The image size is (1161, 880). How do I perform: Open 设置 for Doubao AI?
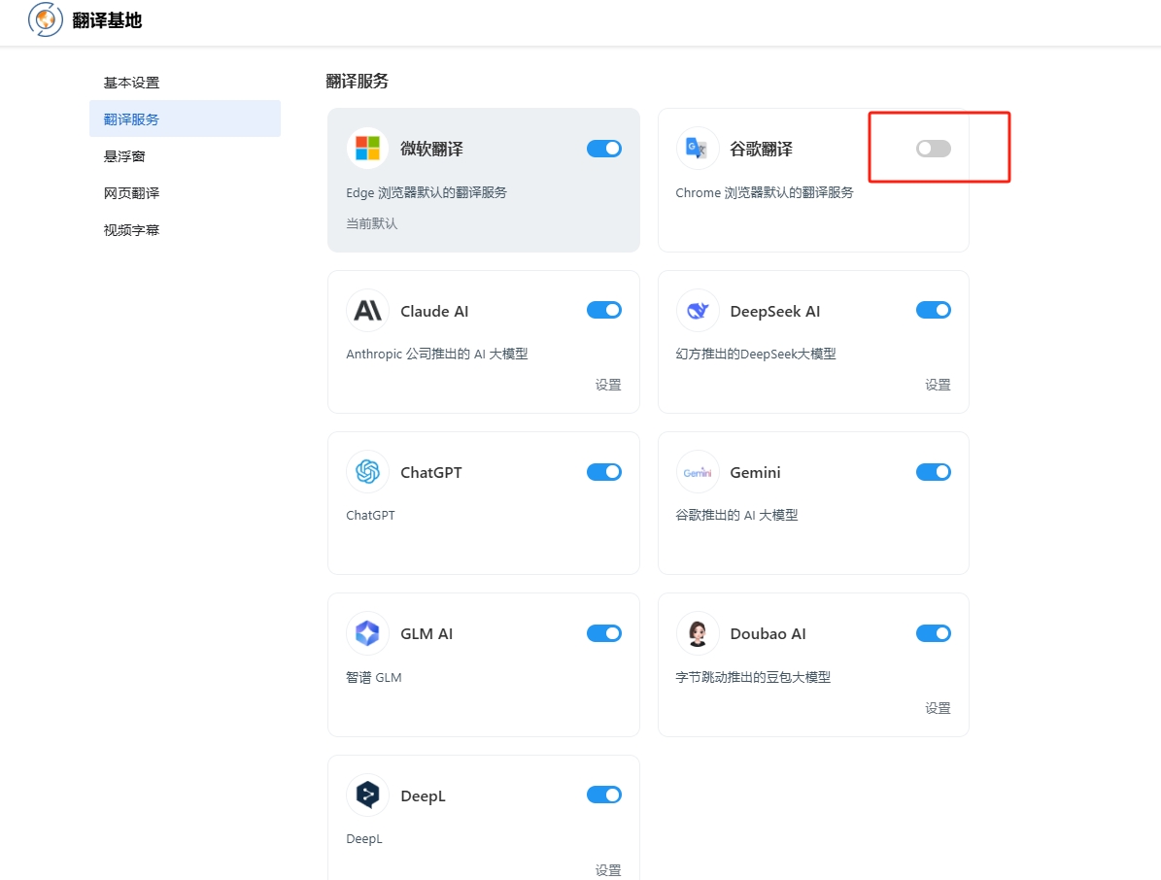(938, 708)
